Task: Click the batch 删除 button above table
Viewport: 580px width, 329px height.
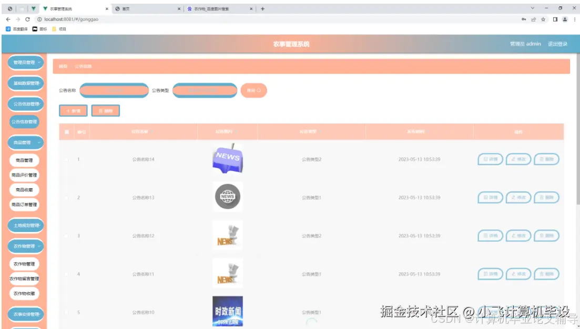Action: tap(105, 111)
